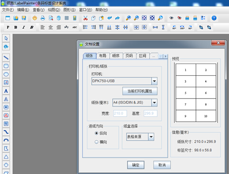Select the rounded Rectangle tool
The width and height of the screenshot is (229, 174).
6,66
